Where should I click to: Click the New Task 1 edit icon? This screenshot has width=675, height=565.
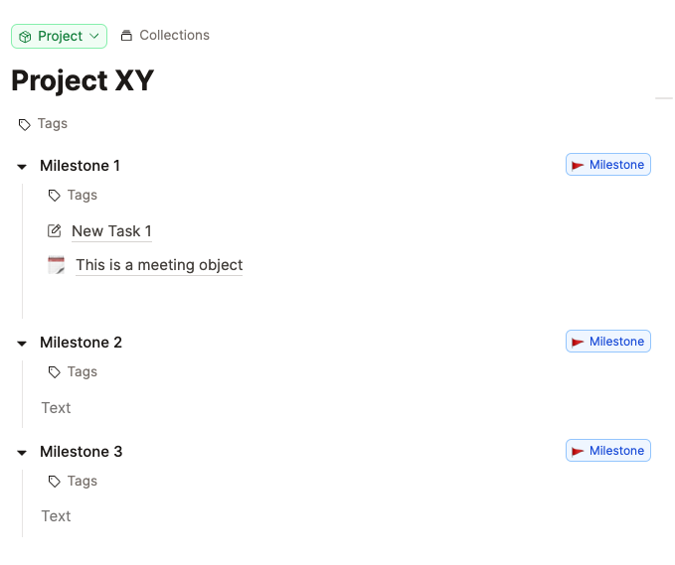[x=55, y=231]
